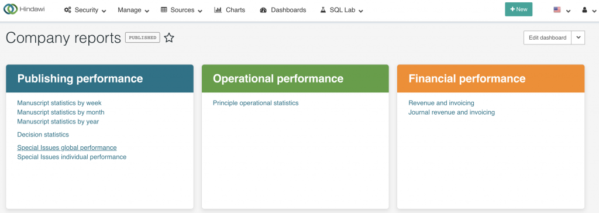This screenshot has width=599, height=213.
Task: Open Special Issues individual performance
Action: click(72, 157)
